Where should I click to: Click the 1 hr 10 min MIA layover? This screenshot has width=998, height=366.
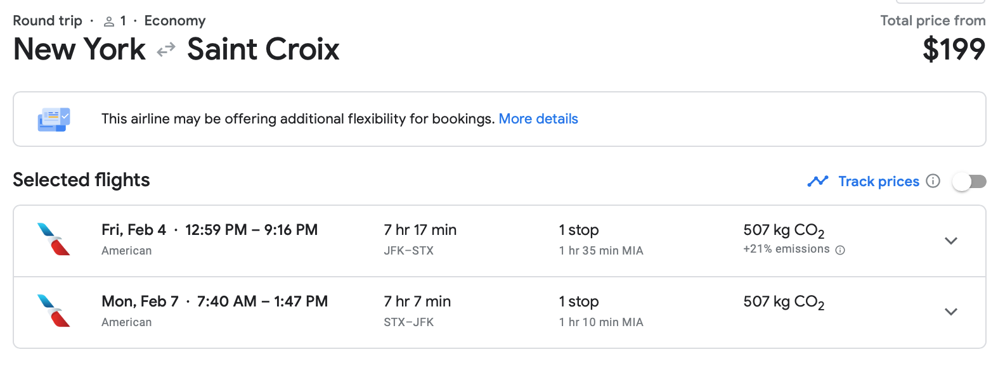click(600, 322)
